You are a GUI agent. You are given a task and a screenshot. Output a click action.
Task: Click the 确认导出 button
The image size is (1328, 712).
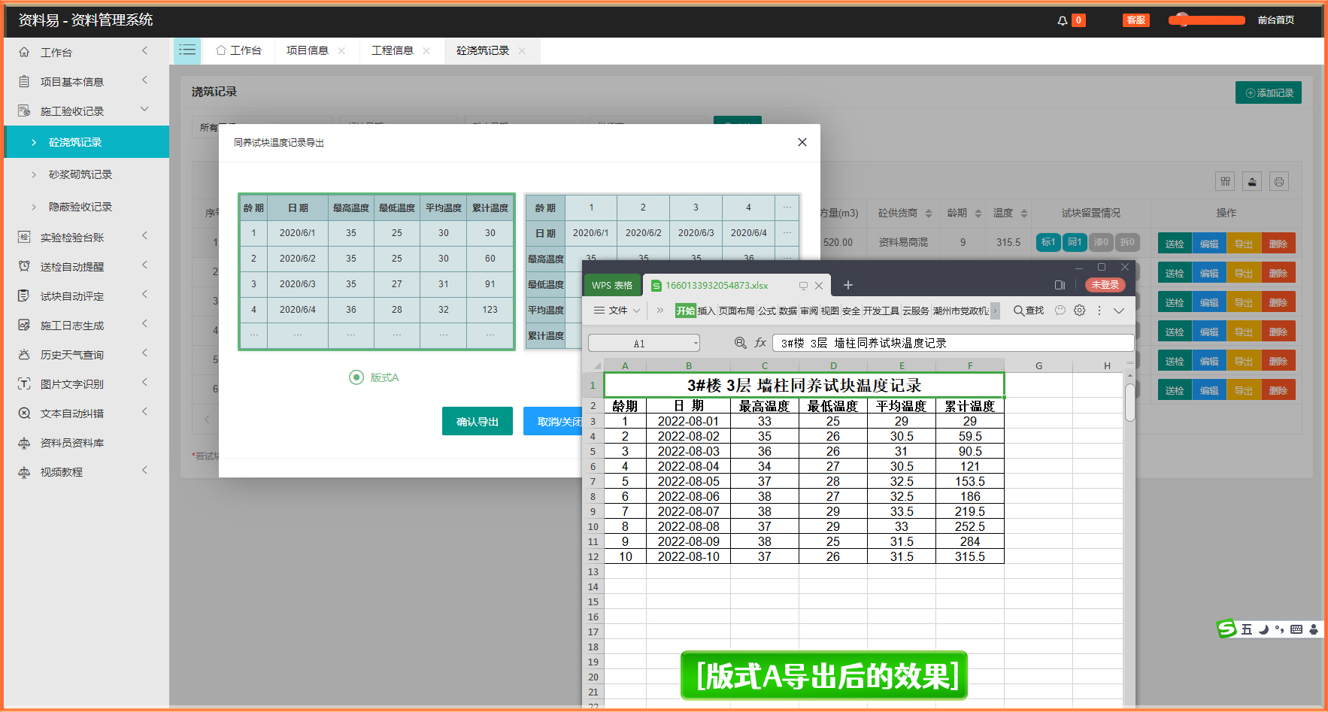click(478, 421)
